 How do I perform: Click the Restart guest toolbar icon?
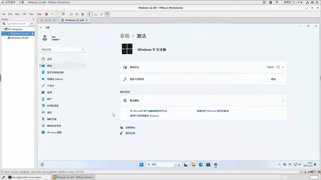(63, 14)
